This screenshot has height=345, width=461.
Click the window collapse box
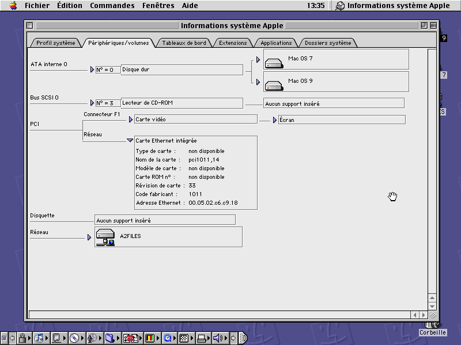click(433, 25)
